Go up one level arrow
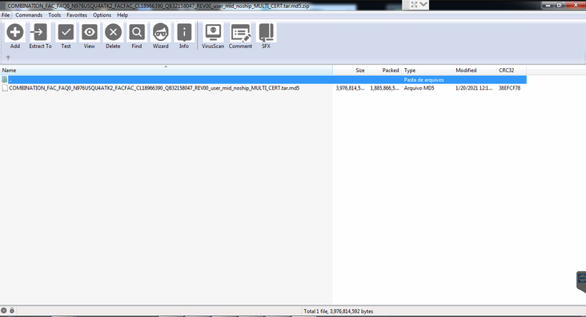 pos(8,58)
